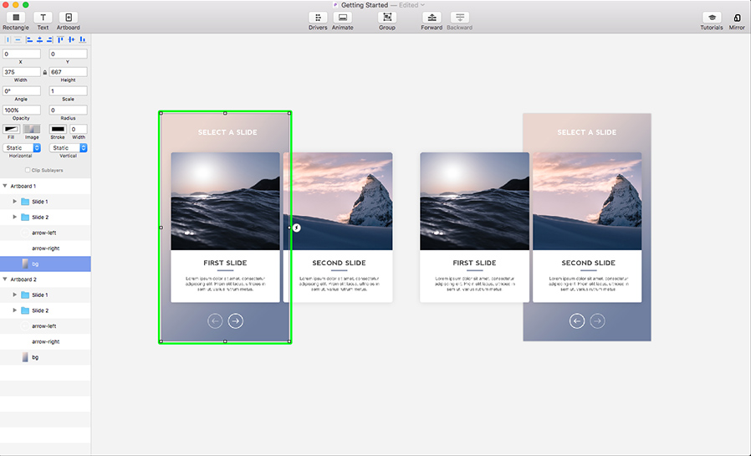Launch the Mirror preview

click(x=737, y=18)
